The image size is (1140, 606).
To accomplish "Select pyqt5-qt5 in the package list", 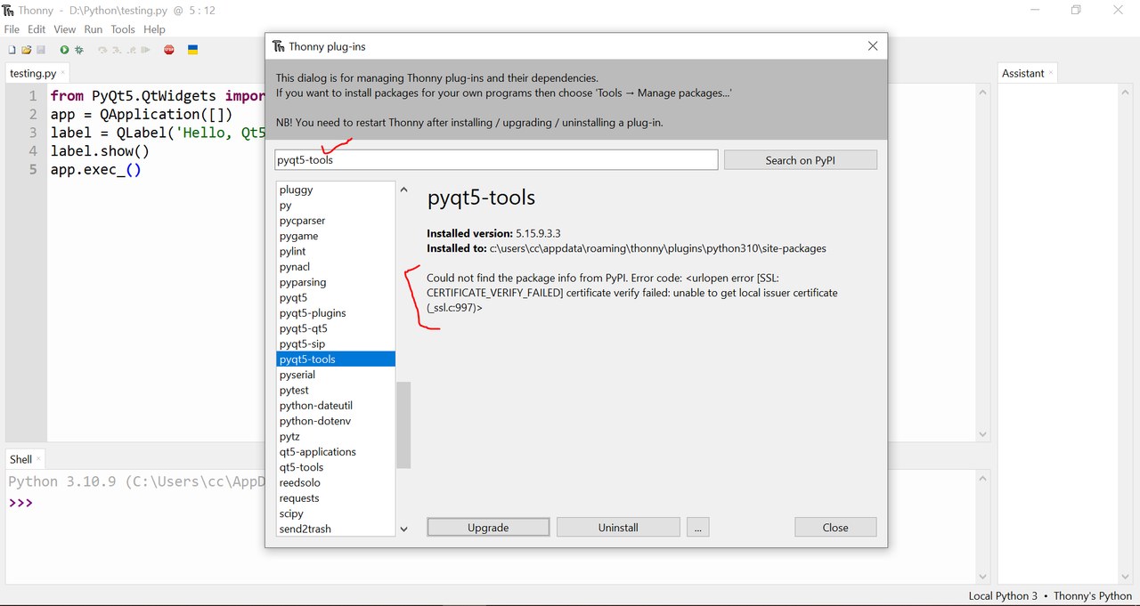I will click(336, 328).
